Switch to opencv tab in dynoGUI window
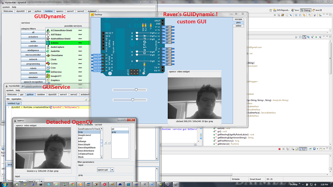333x187 pixels. (60, 11)
